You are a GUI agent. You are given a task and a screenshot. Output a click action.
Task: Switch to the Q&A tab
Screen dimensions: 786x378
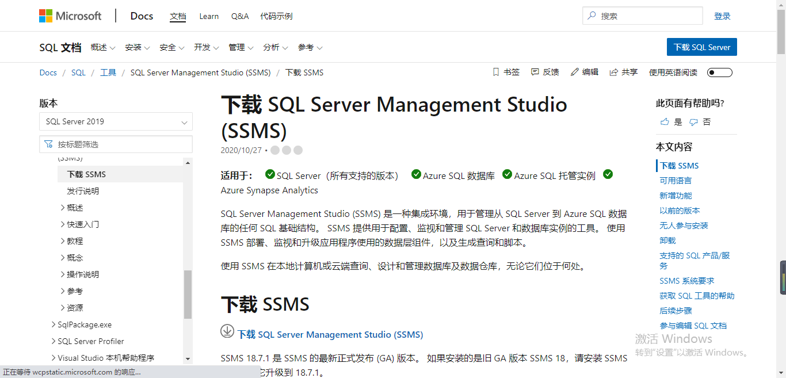coord(240,16)
